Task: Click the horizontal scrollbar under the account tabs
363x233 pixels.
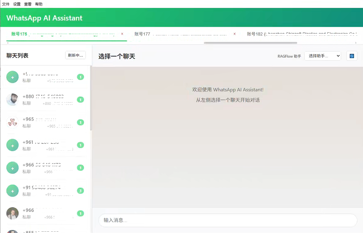Action: tap(250, 43)
